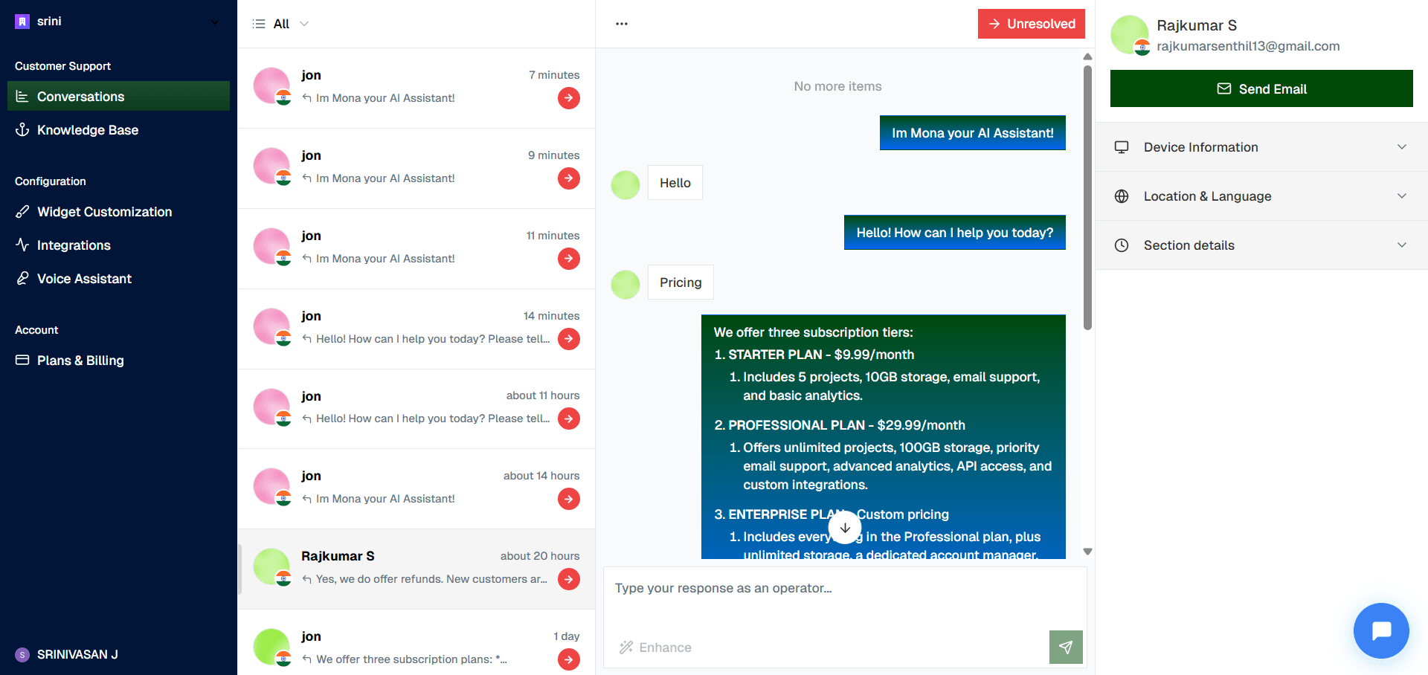The height and width of the screenshot is (675, 1428).
Task: Click red arrow on 7 minutes conversation
Action: coord(569,98)
